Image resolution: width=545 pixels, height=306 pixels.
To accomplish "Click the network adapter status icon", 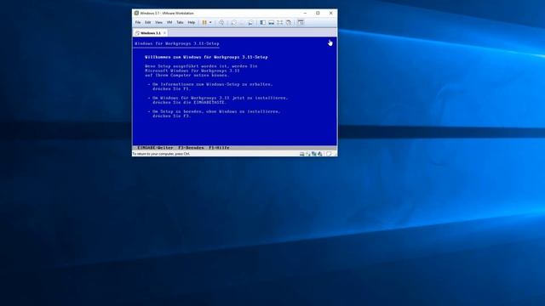I will [x=314, y=154].
